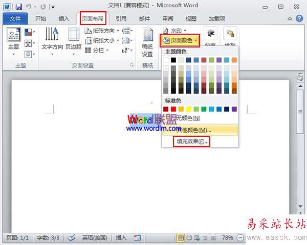Click the proofing check icon in status bar
Viewport: 307px width, 245px height.
pos(71,237)
